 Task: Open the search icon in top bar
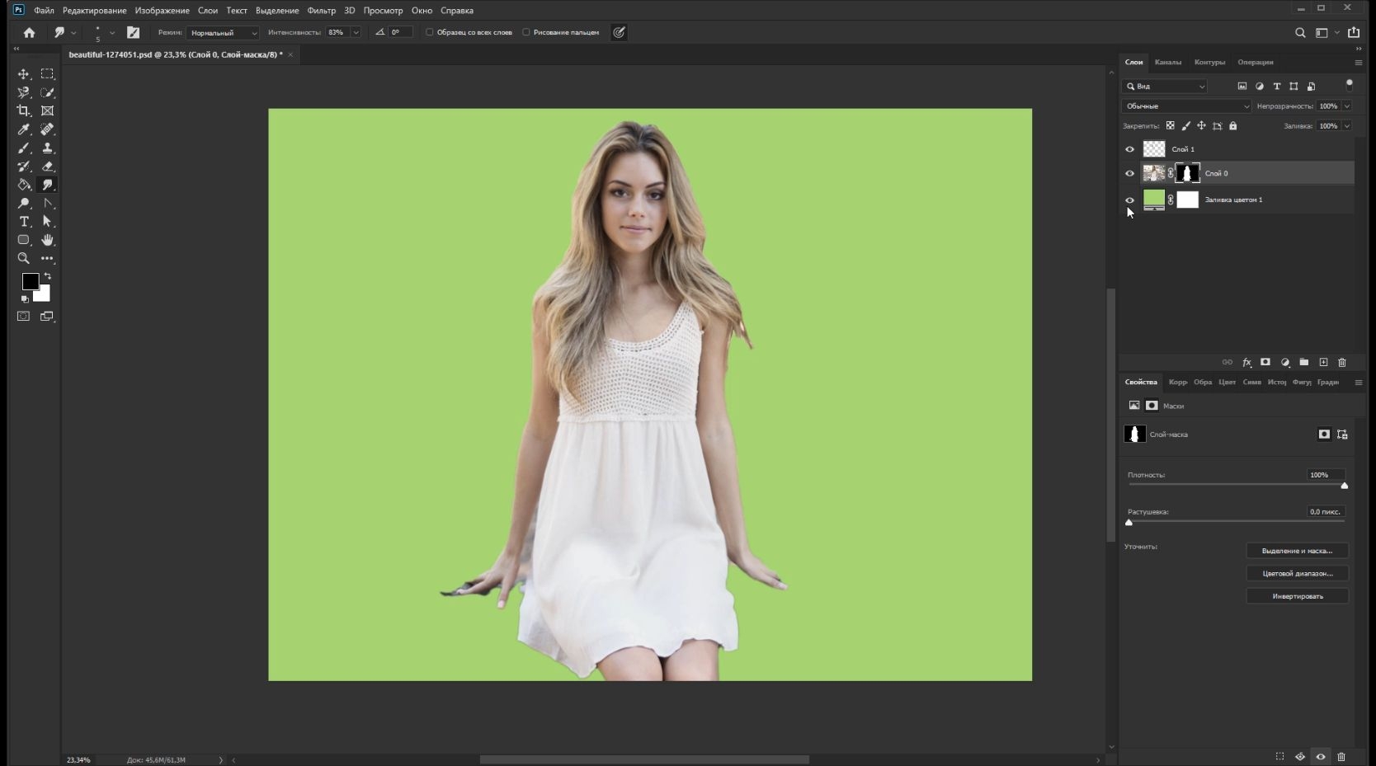tap(1300, 33)
